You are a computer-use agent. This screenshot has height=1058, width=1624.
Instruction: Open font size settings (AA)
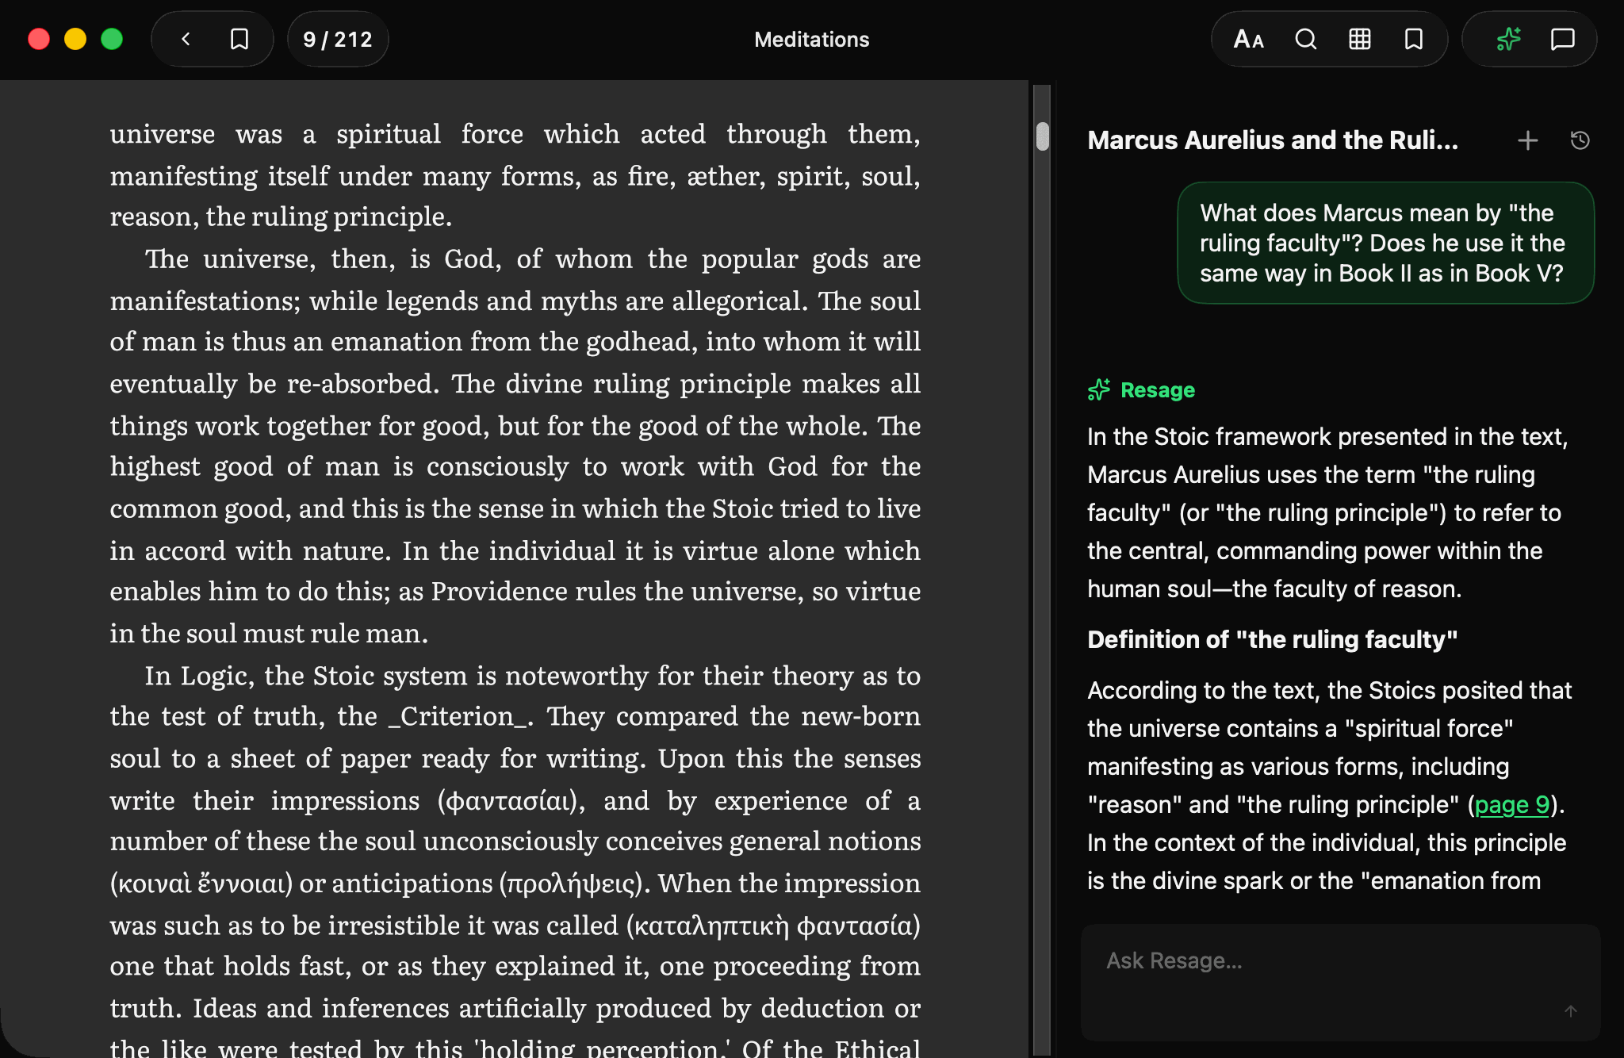(1248, 39)
